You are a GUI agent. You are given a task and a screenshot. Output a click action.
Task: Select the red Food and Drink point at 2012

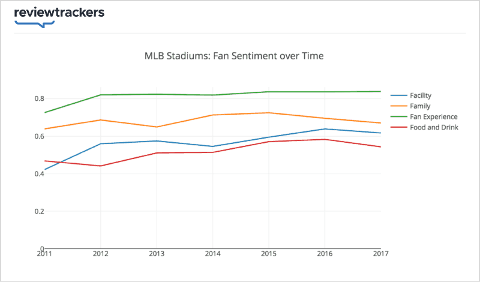(x=101, y=166)
